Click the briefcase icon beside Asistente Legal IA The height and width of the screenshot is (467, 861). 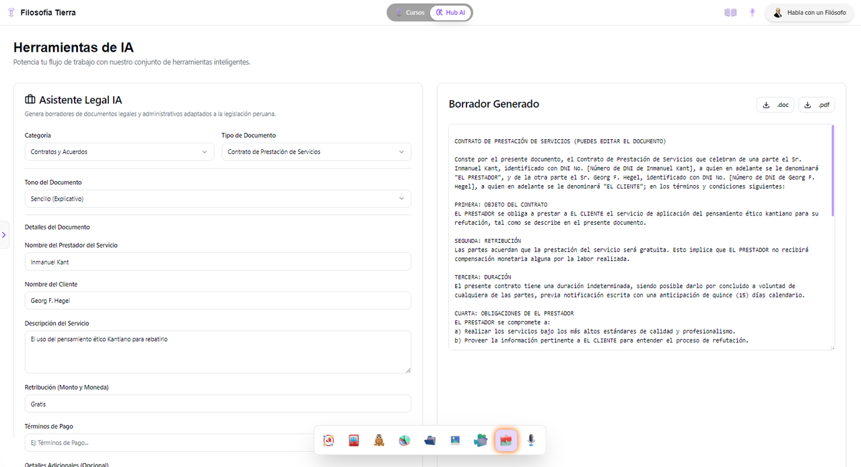30,100
